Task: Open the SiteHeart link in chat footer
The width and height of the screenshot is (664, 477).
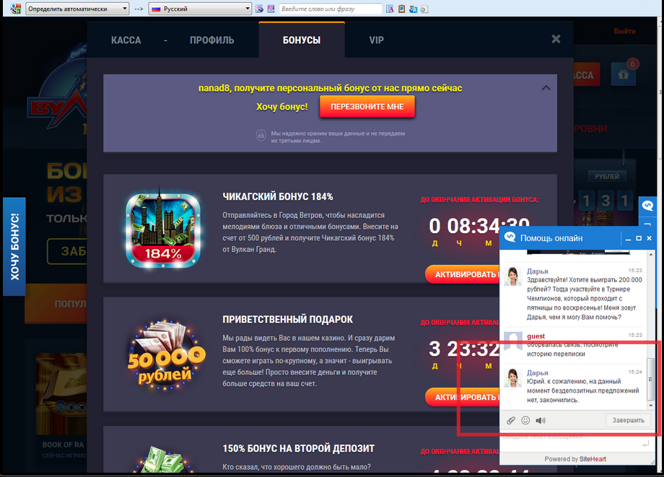Action: tap(593, 459)
